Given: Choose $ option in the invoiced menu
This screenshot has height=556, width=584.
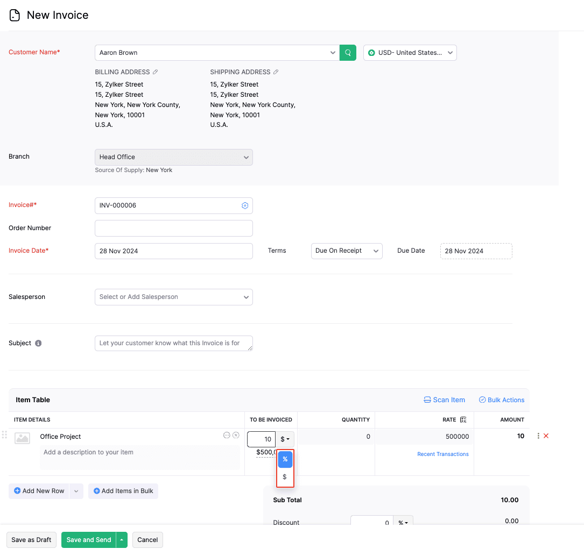Looking at the screenshot, I should (285, 477).
